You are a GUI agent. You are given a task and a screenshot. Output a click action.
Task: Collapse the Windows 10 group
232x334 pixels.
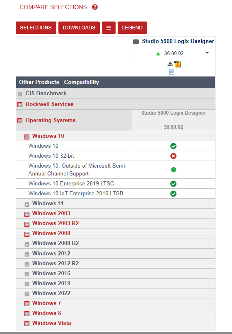coord(27,137)
